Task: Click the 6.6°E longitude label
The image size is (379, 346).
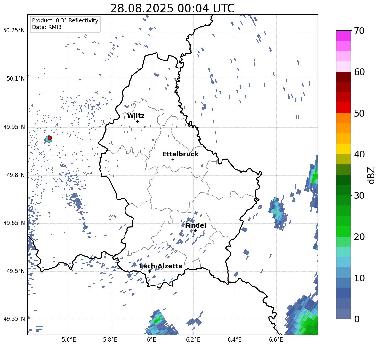Action: click(276, 340)
